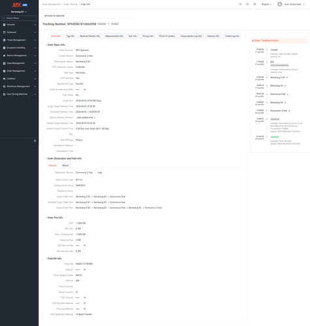Viewport: 310px width, 326px height.
Task: Reveal hidden COD at order level value
Action: 85,89
